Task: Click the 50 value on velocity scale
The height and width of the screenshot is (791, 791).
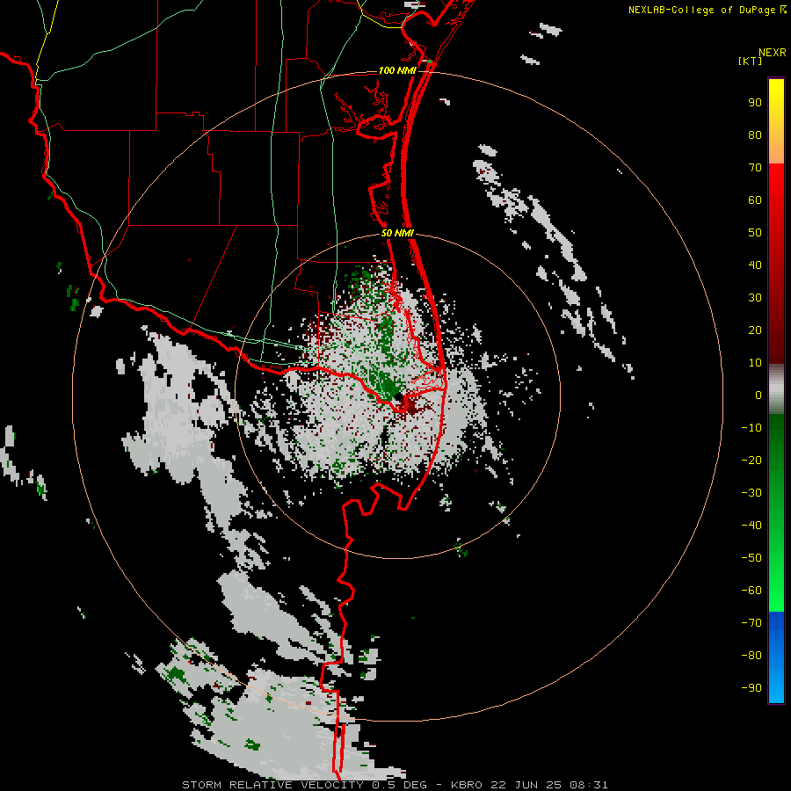Action: [x=755, y=233]
